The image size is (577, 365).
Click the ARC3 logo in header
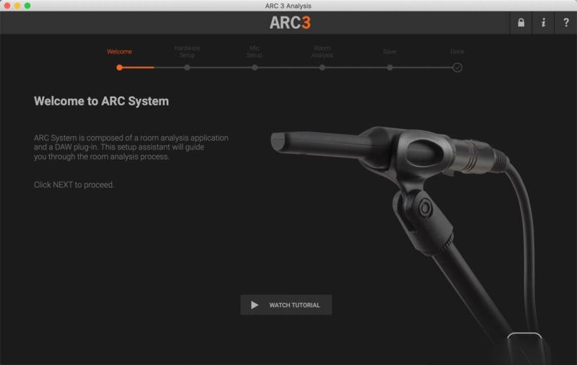(x=290, y=22)
